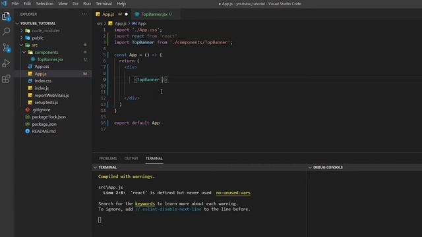The width and height of the screenshot is (422, 237).
Task: Collapse the DEBUG CONSOLE section chevron
Action: [310, 167]
